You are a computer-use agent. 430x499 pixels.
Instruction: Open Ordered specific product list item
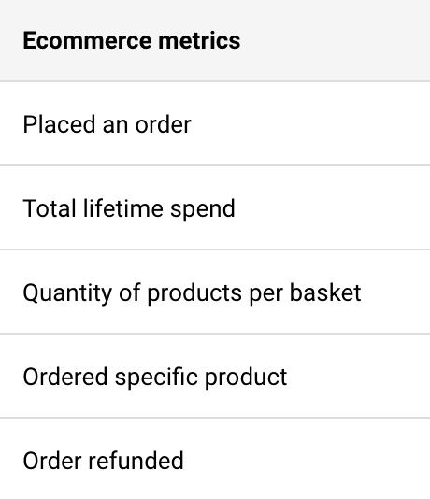click(x=215, y=376)
